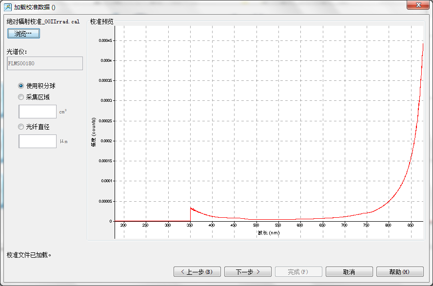Proceed with the 下一步 button
This screenshot has width=433, height=286.
[x=248, y=272]
